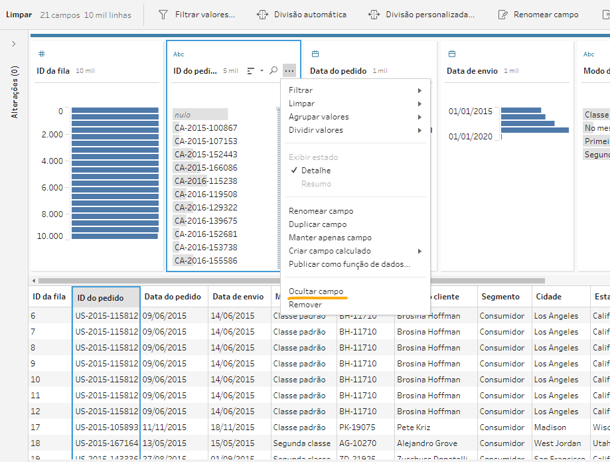Image resolution: width=610 pixels, height=462 pixels.
Task: Select value CA-2016-139675
Action: point(206,221)
